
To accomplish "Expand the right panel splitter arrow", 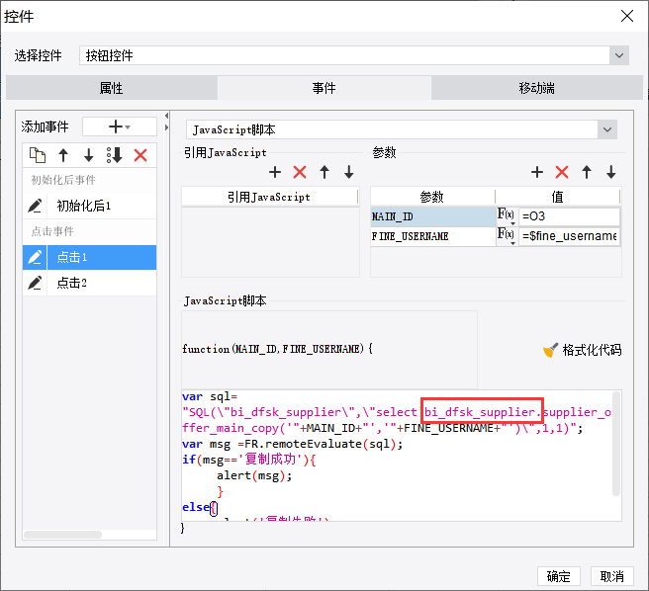I will tap(166, 127).
